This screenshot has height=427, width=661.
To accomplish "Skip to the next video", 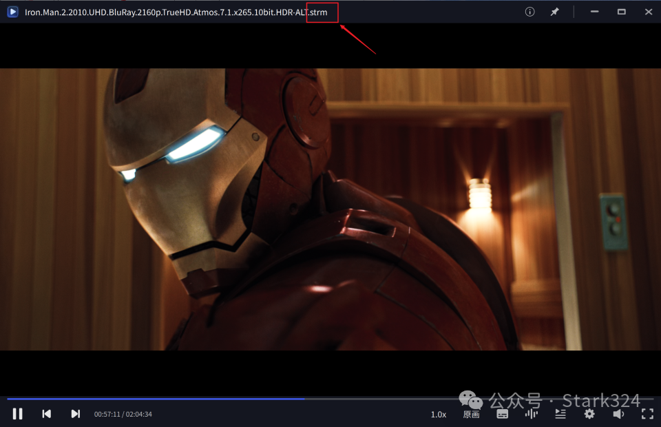I will point(76,414).
